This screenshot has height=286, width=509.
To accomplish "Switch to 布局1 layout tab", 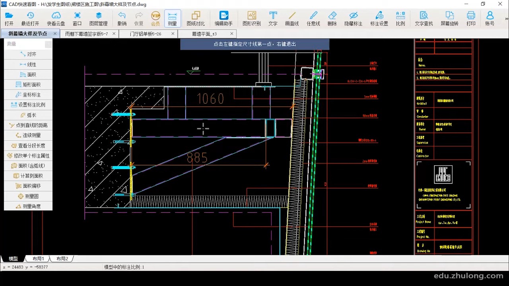I will click(x=38, y=259).
